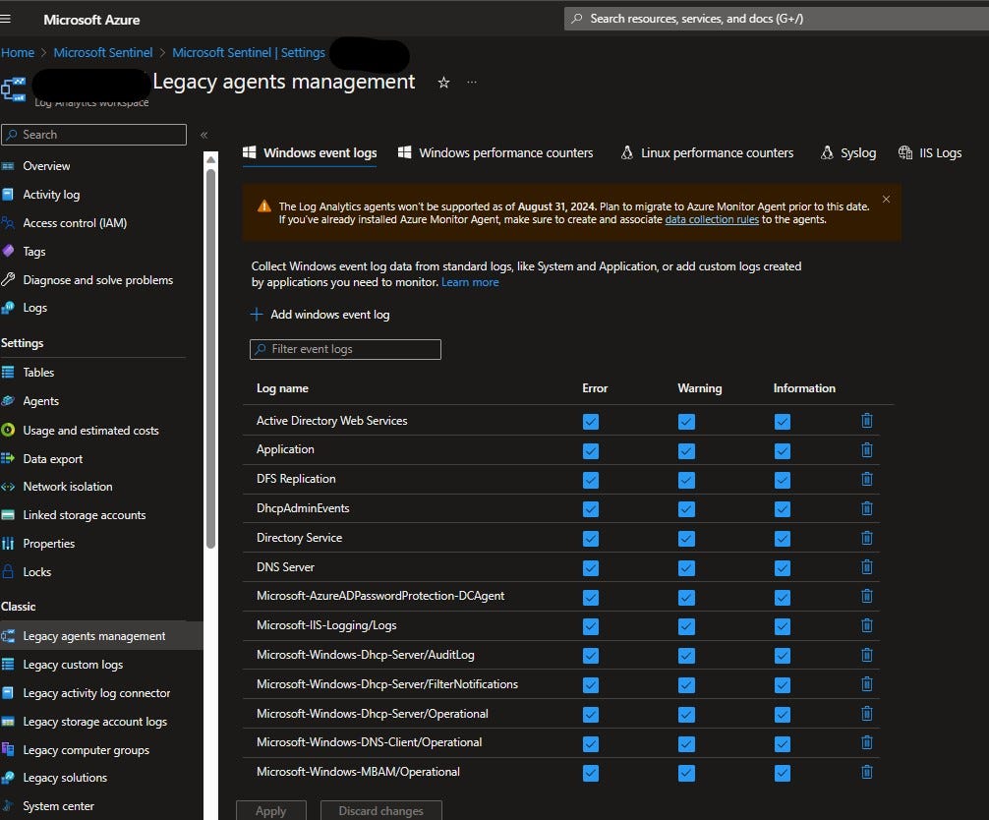Image resolution: width=989 pixels, height=820 pixels.
Task: Switch to Linux performance counters tab
Action: pos(707,152)
